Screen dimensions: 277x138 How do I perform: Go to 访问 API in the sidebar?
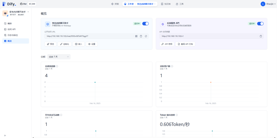16,29
